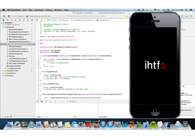Select RecipeBookViewController.m file

pos(19,34)
